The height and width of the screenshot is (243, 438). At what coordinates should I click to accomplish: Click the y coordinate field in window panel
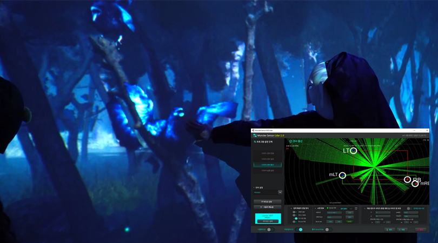click(x=383, y=216)
